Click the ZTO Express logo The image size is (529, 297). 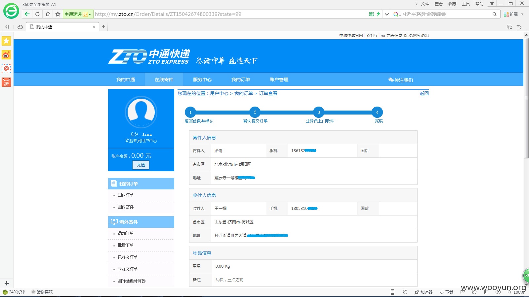coord(149,56)
